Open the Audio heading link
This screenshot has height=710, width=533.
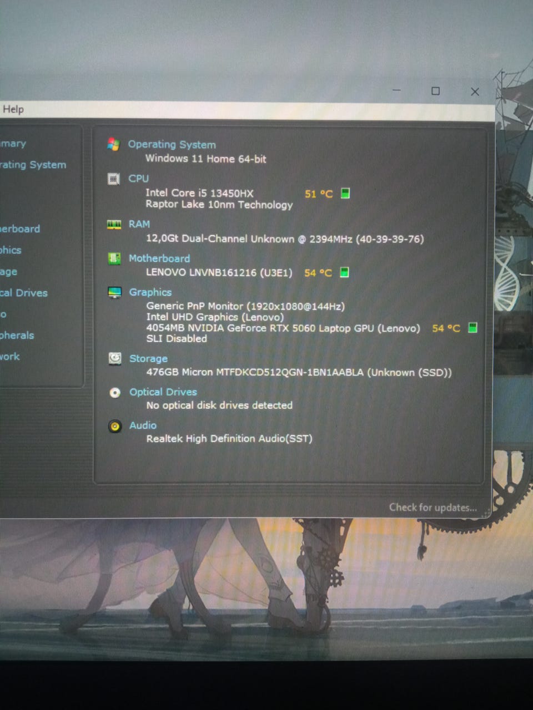point(143,425)
